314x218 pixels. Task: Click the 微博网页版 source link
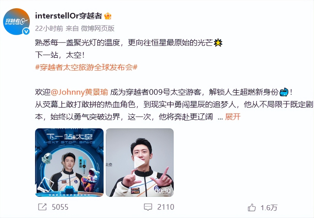(98, 28)
